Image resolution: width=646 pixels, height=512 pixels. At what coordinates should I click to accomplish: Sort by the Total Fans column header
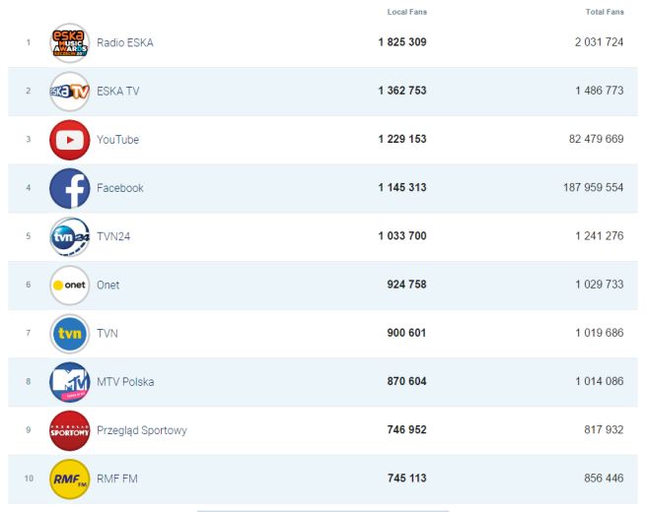[x=605, y=12]
